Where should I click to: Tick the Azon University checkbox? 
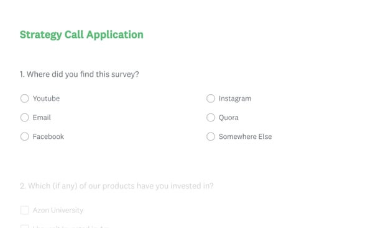coord(24,210)
